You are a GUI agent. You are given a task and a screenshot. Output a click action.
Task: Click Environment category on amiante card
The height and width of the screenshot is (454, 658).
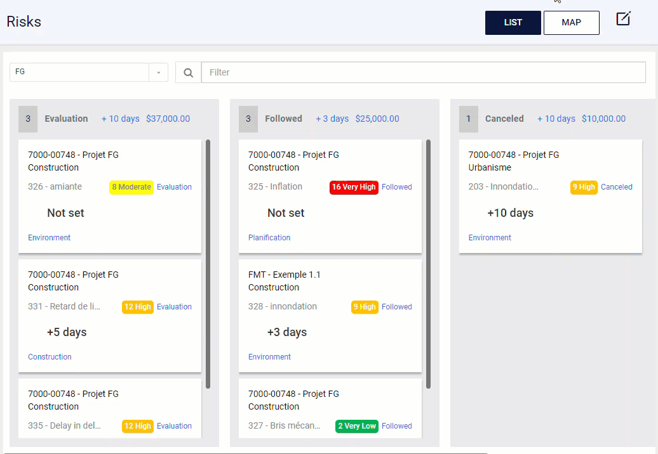[49, 238]
